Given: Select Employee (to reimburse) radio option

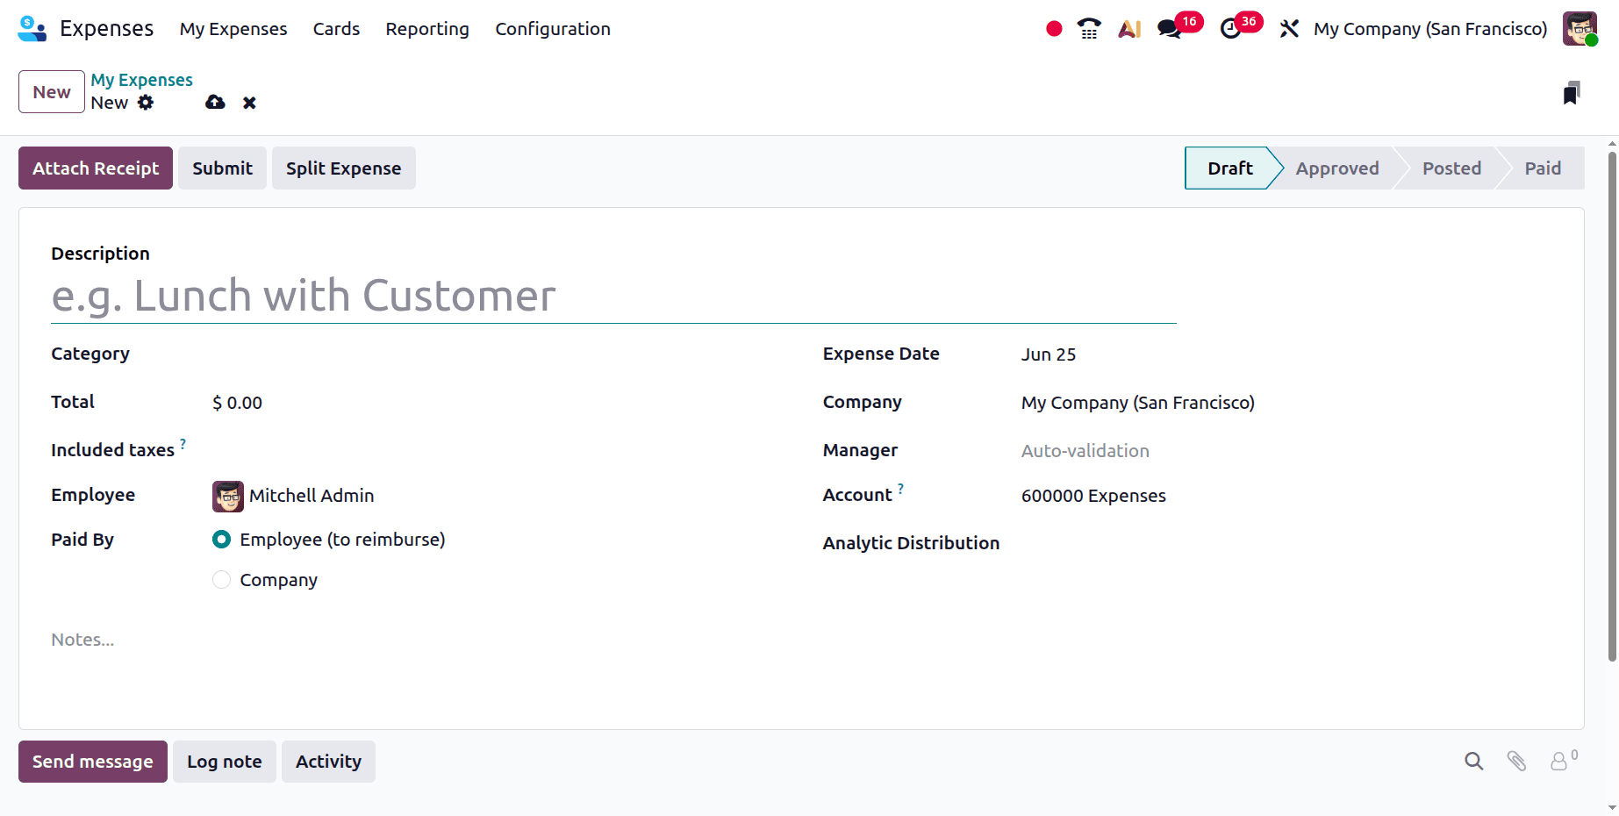Looking at the screenshot, I should click(x=222, y=540).
